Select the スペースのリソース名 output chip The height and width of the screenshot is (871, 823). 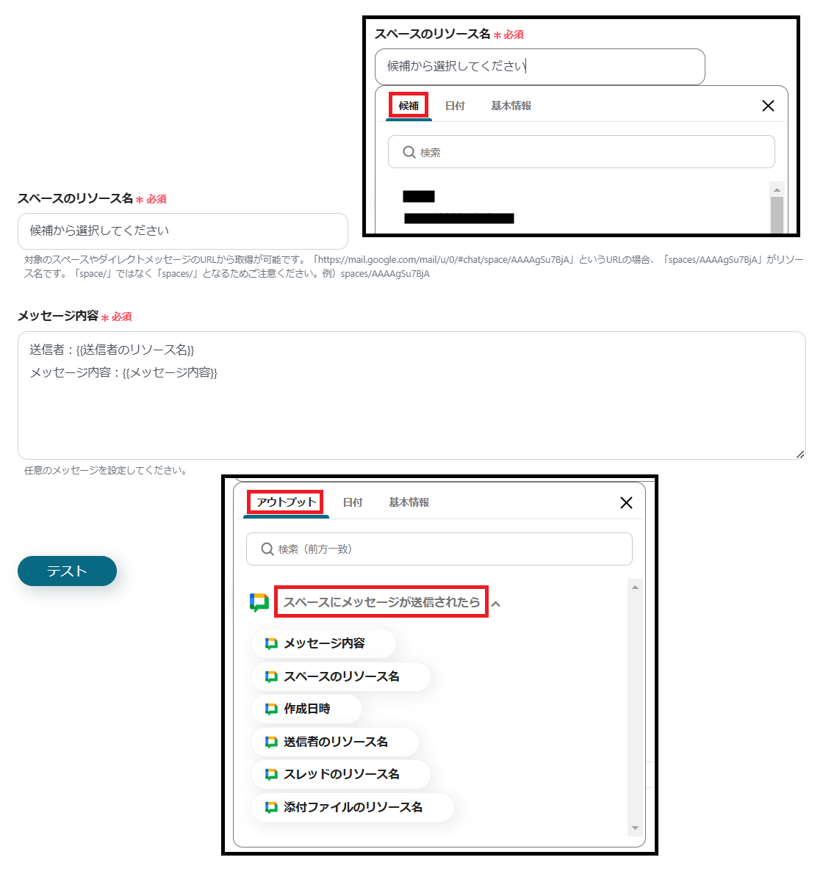coord(341,676)
